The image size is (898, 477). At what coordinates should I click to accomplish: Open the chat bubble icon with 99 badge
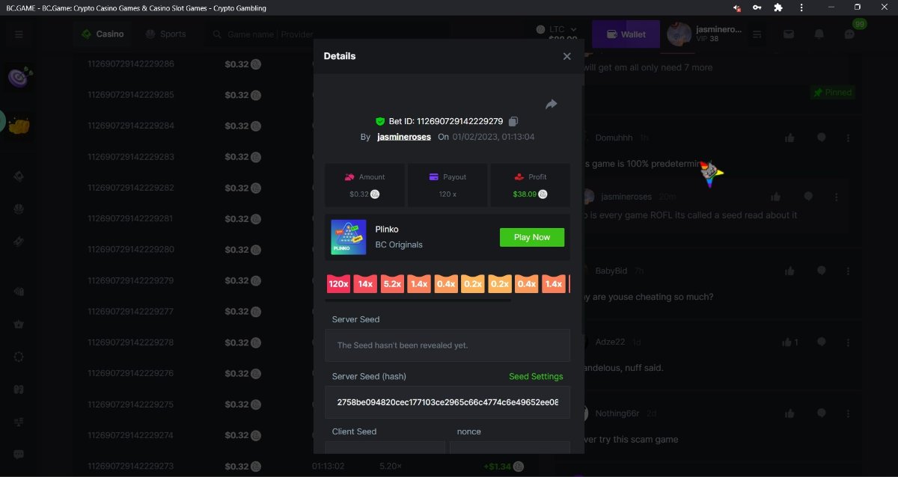click(849, 34)
